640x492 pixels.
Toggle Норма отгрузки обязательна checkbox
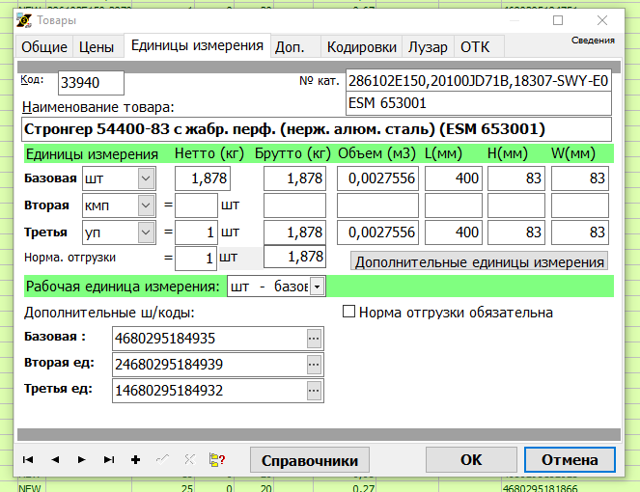click(x=348, y=312)
